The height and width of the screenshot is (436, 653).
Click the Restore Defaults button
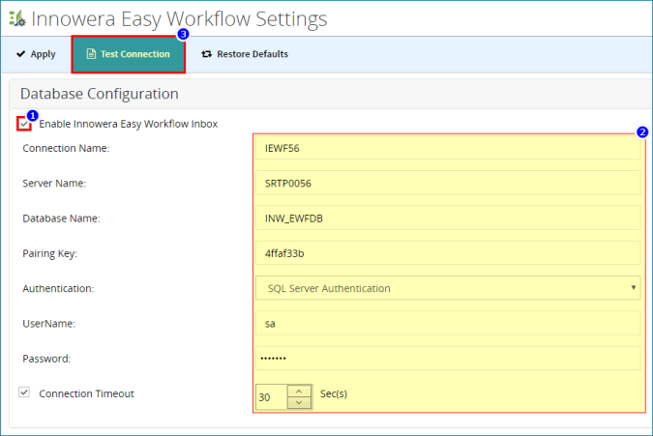tap(245, 54)
